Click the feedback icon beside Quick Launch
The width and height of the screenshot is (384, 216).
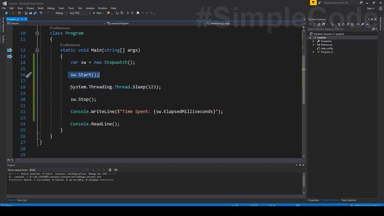pos(320,2)
